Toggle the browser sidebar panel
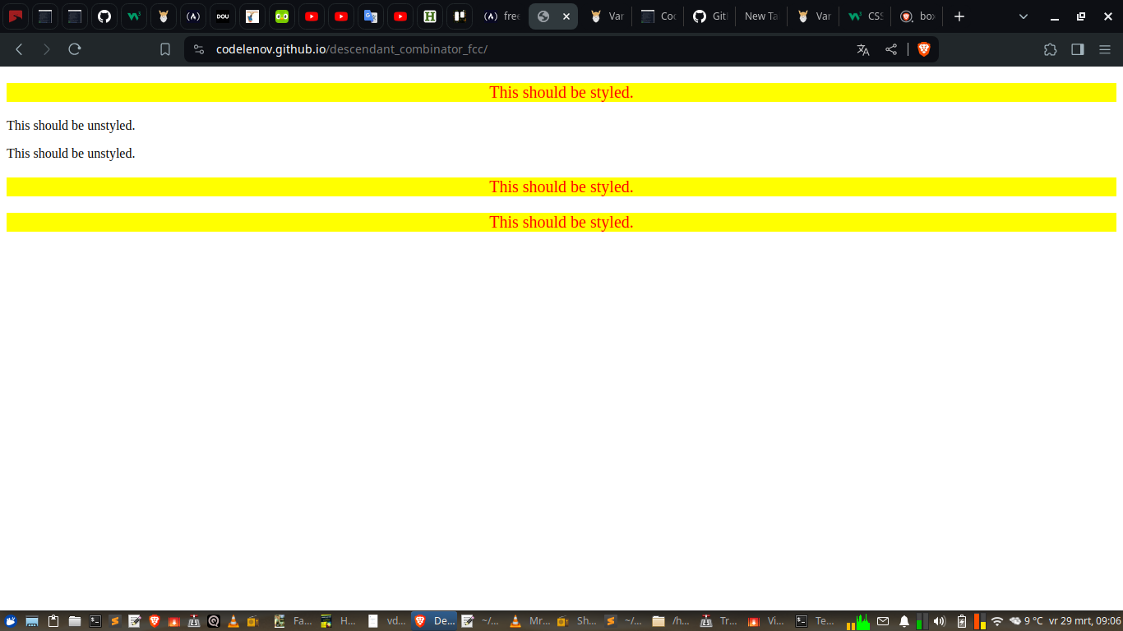This screenshot has height=631, width=1123. (1077, 49)
